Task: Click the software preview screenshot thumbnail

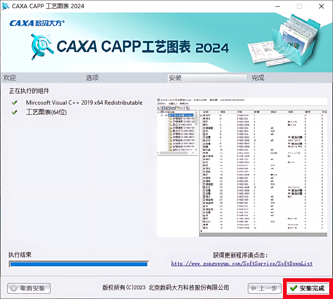Action: click(x=242, y=167)
